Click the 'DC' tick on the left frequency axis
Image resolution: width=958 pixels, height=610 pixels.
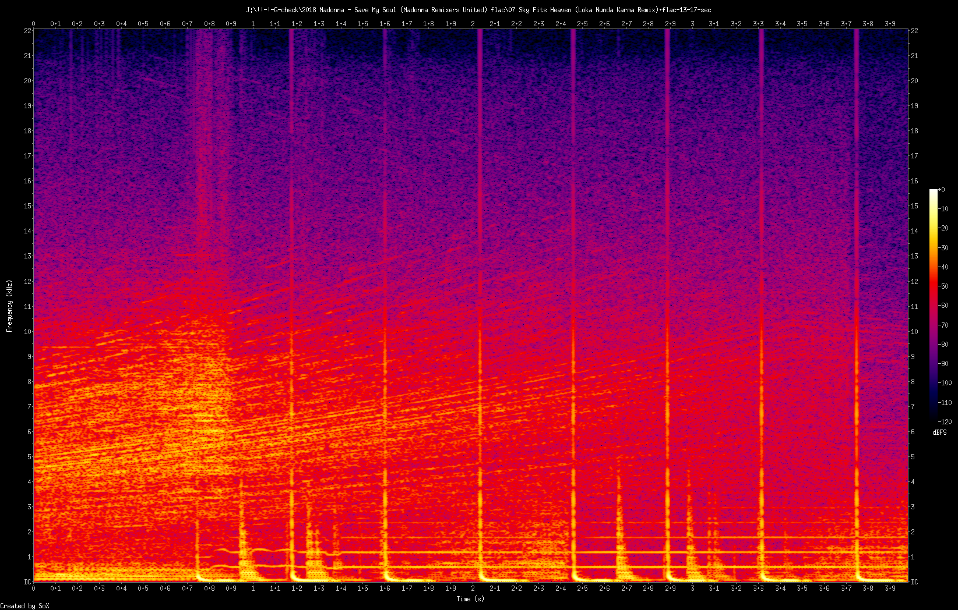pos(27,582)
